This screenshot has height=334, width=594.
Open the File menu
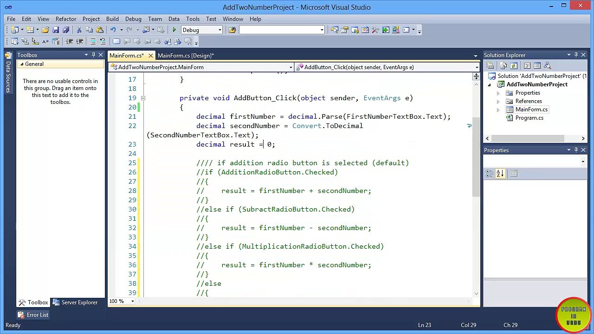(x=11, y=19)
